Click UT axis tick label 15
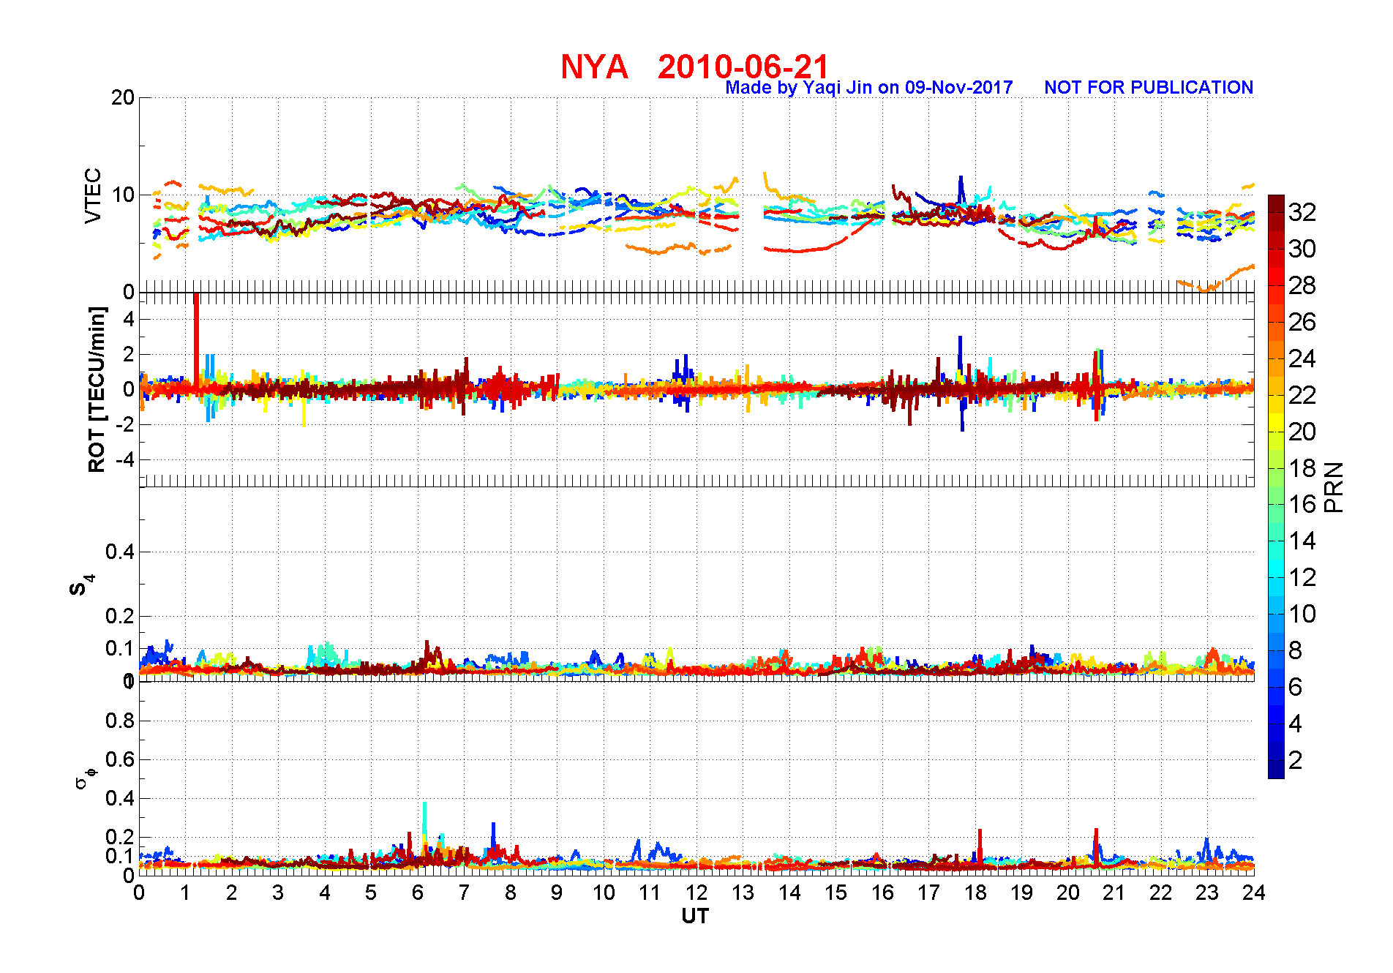 (836, 893)
